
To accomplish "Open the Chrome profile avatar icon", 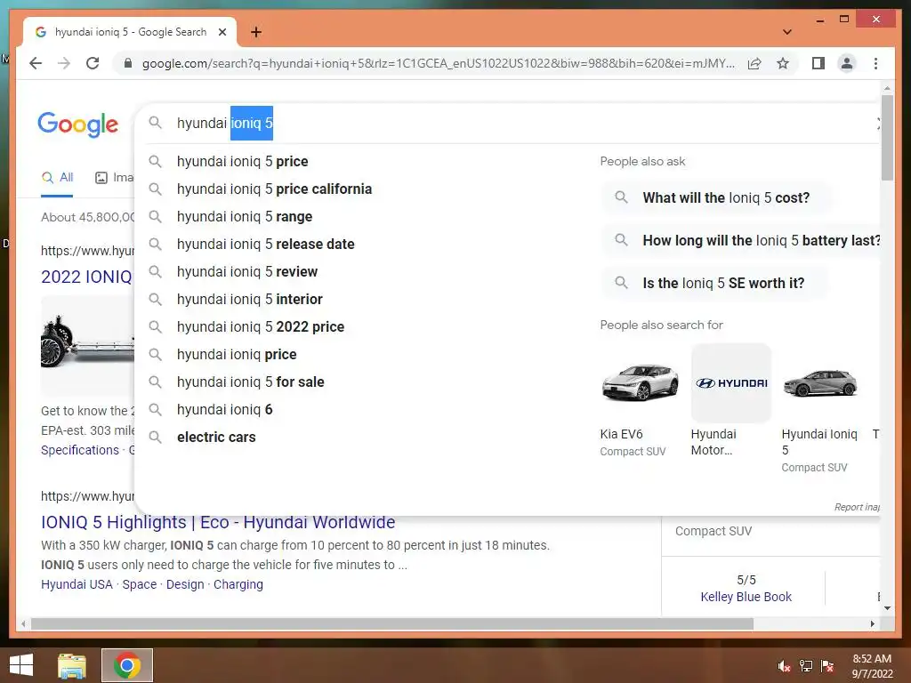I will (847, 63).
